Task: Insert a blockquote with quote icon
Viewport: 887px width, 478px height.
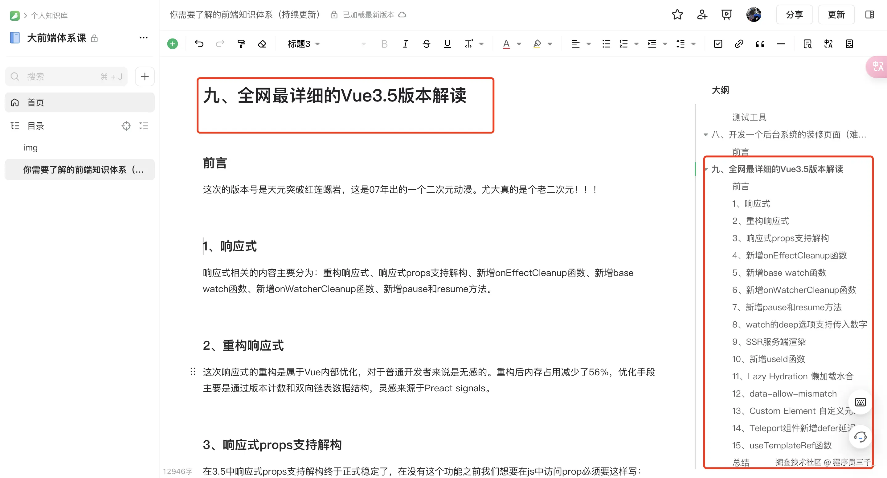Action: pos(760,44)
